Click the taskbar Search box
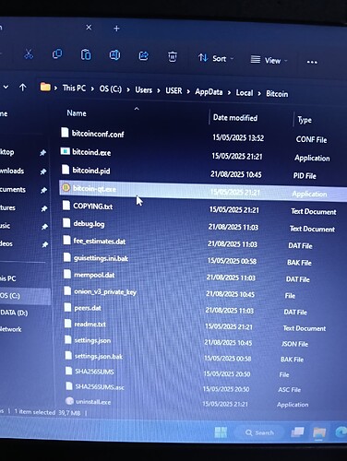The width and height of the screenshot is (347, 461). [x=260, y=432]
